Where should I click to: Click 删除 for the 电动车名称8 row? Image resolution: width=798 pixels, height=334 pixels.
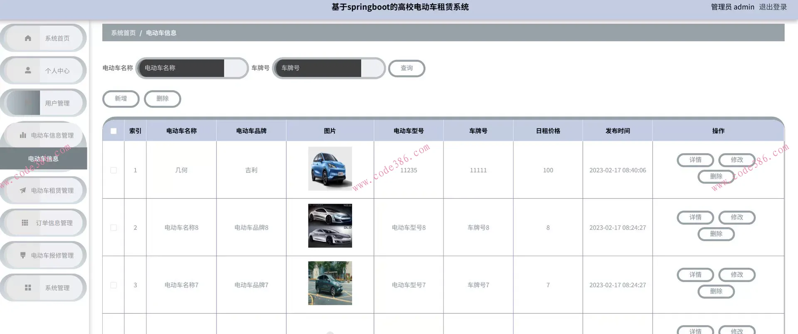click(716, 234)
